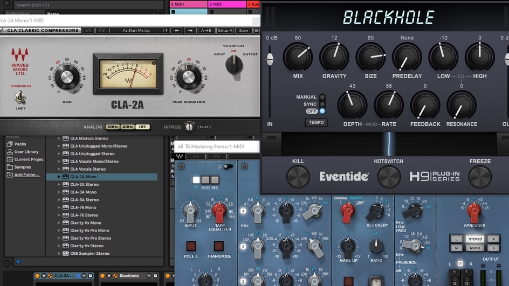The width and height of the screenshot is (509, 286).
Task: Toggle the Blackhole tempo OFF mode
Action: tap(322, 111)
